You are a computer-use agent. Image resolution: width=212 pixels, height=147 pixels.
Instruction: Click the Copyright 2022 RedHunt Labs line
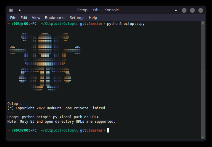tap(56, 108)
